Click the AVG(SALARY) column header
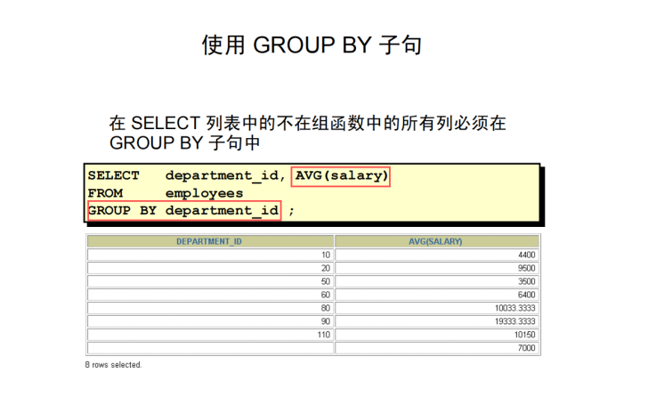 (x=437, y=241)
